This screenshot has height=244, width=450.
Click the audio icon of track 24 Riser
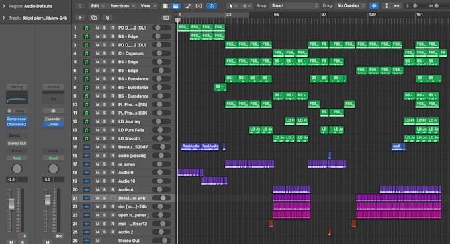tap(87, 224)
